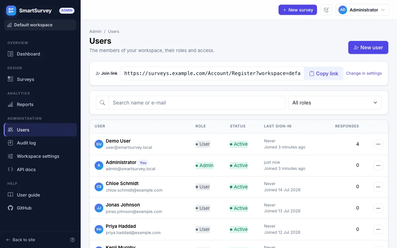Click the Search name or e-mail field
Image resolution: width=397 pixels, height=248 pixels.
[197, 103]
